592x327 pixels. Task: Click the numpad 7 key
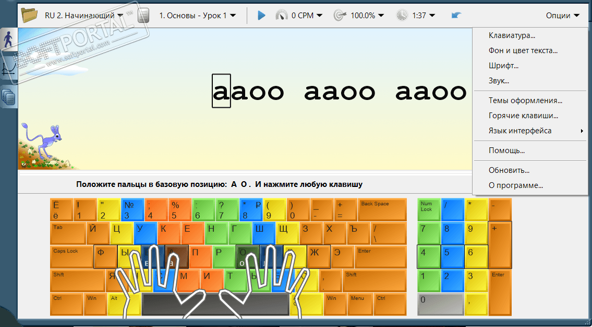coord(429,233)
